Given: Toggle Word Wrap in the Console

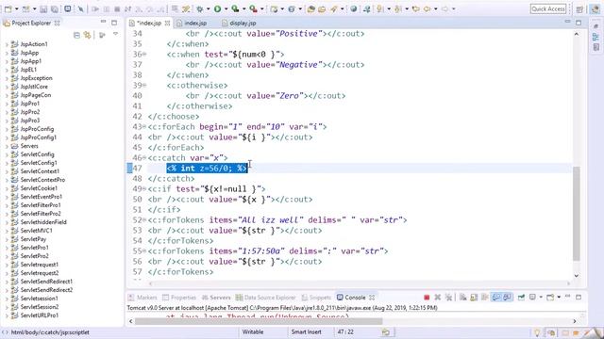Looking at the screenshot, I should point(485,298).
